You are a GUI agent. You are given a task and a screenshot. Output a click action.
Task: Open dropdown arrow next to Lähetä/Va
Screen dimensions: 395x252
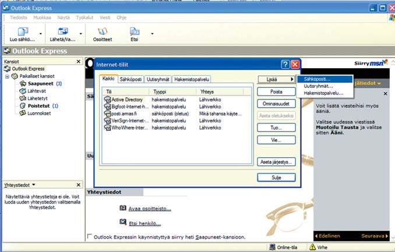pyautogui.click(x=80, y=34)
